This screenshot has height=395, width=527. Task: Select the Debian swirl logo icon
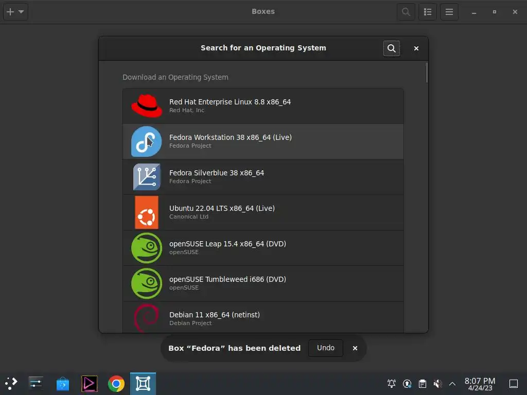pyautogui.click(x=147, y=318)
